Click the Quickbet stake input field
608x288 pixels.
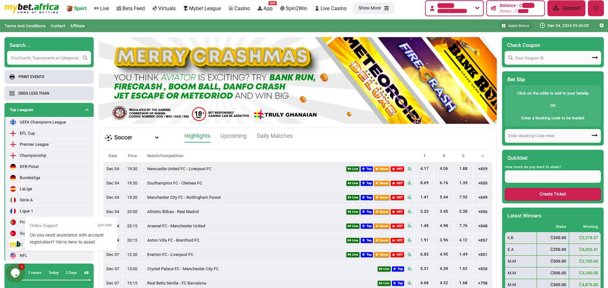[553, 176]
